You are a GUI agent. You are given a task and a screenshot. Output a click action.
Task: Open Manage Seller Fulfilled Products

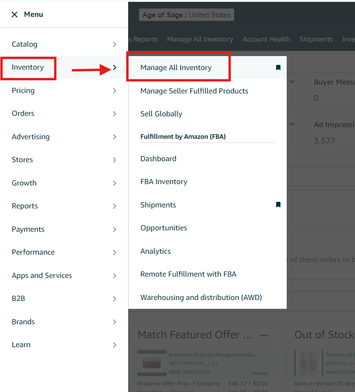(194, 91)
